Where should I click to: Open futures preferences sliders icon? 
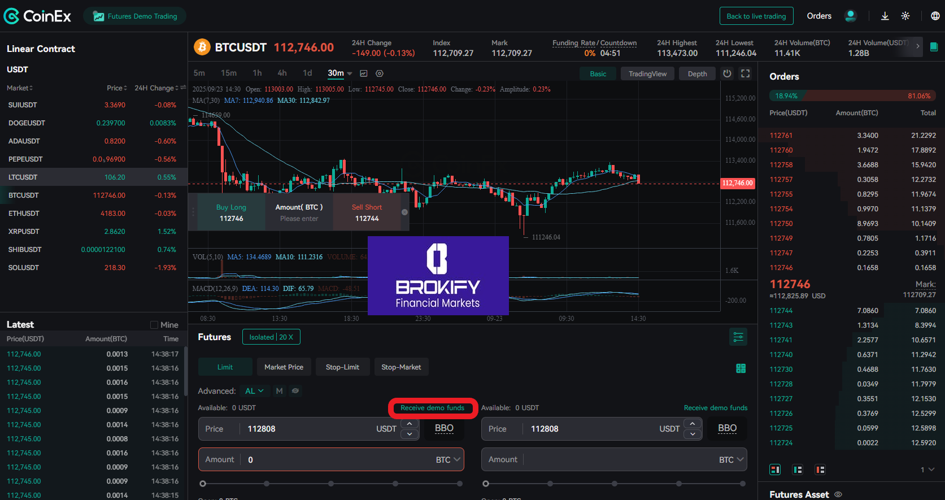[x=738, y=337]
